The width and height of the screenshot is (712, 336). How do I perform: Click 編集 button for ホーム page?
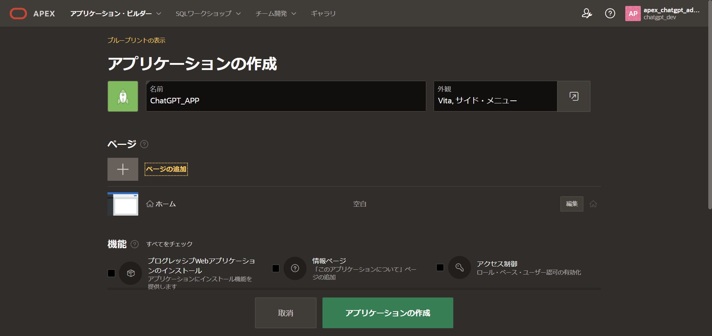(x=572, y=204)
